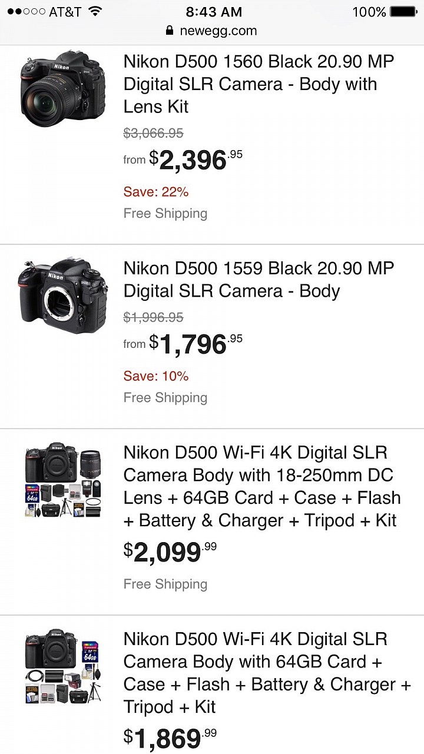Open Nikon D500 1560 lens kit thumbnail
Viewport: 424px width, 754px height.
[62, 84]
